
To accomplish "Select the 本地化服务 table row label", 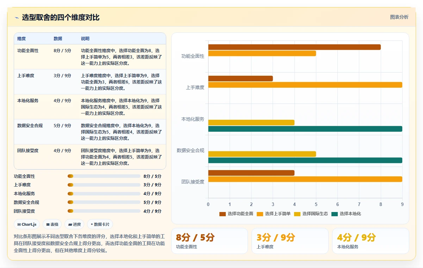I will pyautogui.click(x=28, y=101).
